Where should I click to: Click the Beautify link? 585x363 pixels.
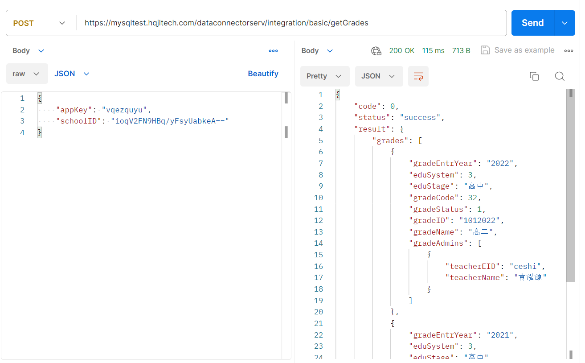pos(263,74)
